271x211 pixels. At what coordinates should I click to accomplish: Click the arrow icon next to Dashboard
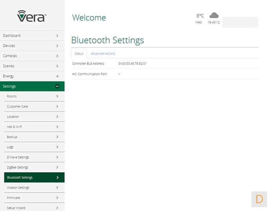click(x=57, y=36)
